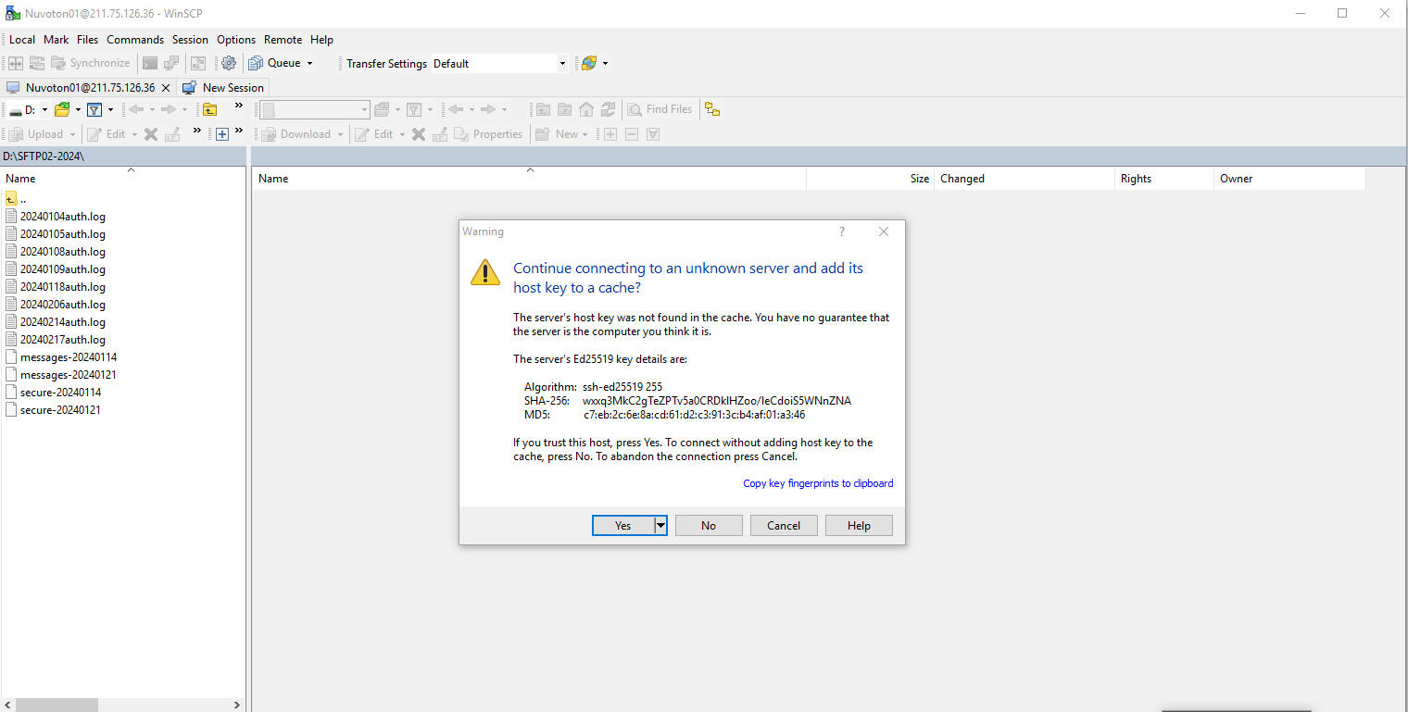The width and height of the screenshot is (1408, 712).
Task: Click the warning dialog help question mark
Action: [x=841, y=231]
